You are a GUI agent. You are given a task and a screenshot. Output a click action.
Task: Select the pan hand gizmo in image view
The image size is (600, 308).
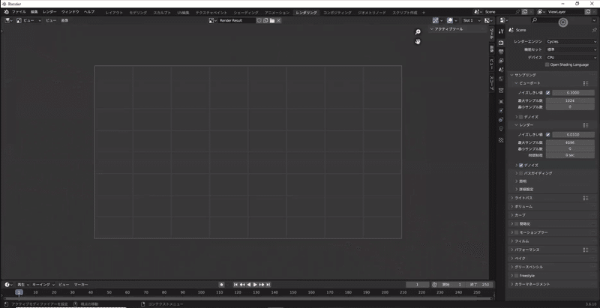418,41
